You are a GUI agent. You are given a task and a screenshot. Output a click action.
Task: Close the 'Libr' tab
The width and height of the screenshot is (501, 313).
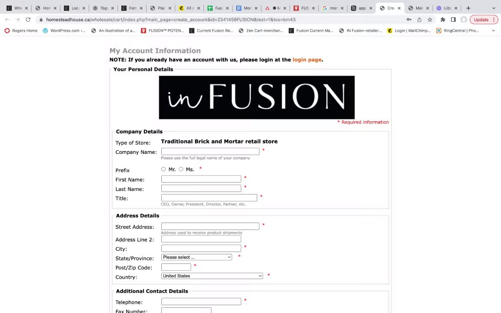coord(456,8)
